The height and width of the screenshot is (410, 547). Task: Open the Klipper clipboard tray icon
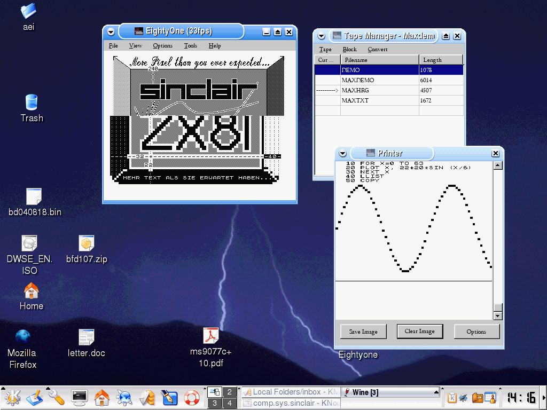pos(452,397)
